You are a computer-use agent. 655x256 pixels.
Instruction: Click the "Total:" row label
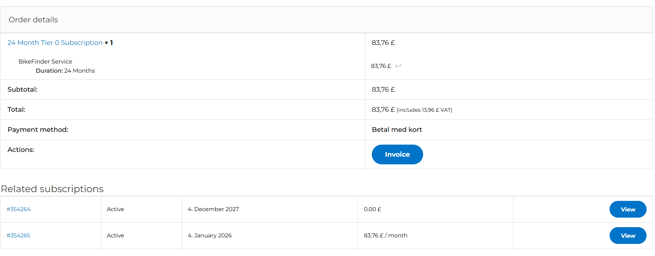click(x=16, y=110)
